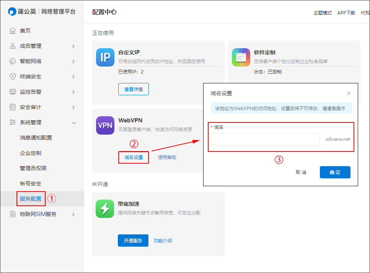Open the 首页 home icon in sidebar

point(12,31)
